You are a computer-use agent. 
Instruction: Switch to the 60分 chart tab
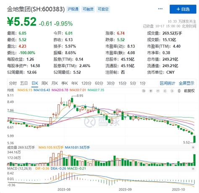tap(99, 83)
